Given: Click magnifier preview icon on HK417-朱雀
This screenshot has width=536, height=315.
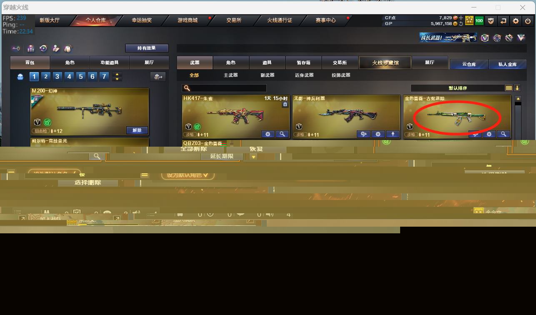Looking at the screenshot, I should 282,134.
